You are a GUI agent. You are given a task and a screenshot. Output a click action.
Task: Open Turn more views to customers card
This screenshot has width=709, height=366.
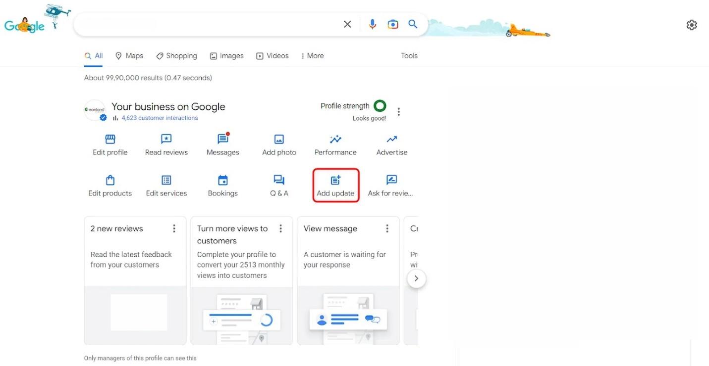tap(242, 280)
